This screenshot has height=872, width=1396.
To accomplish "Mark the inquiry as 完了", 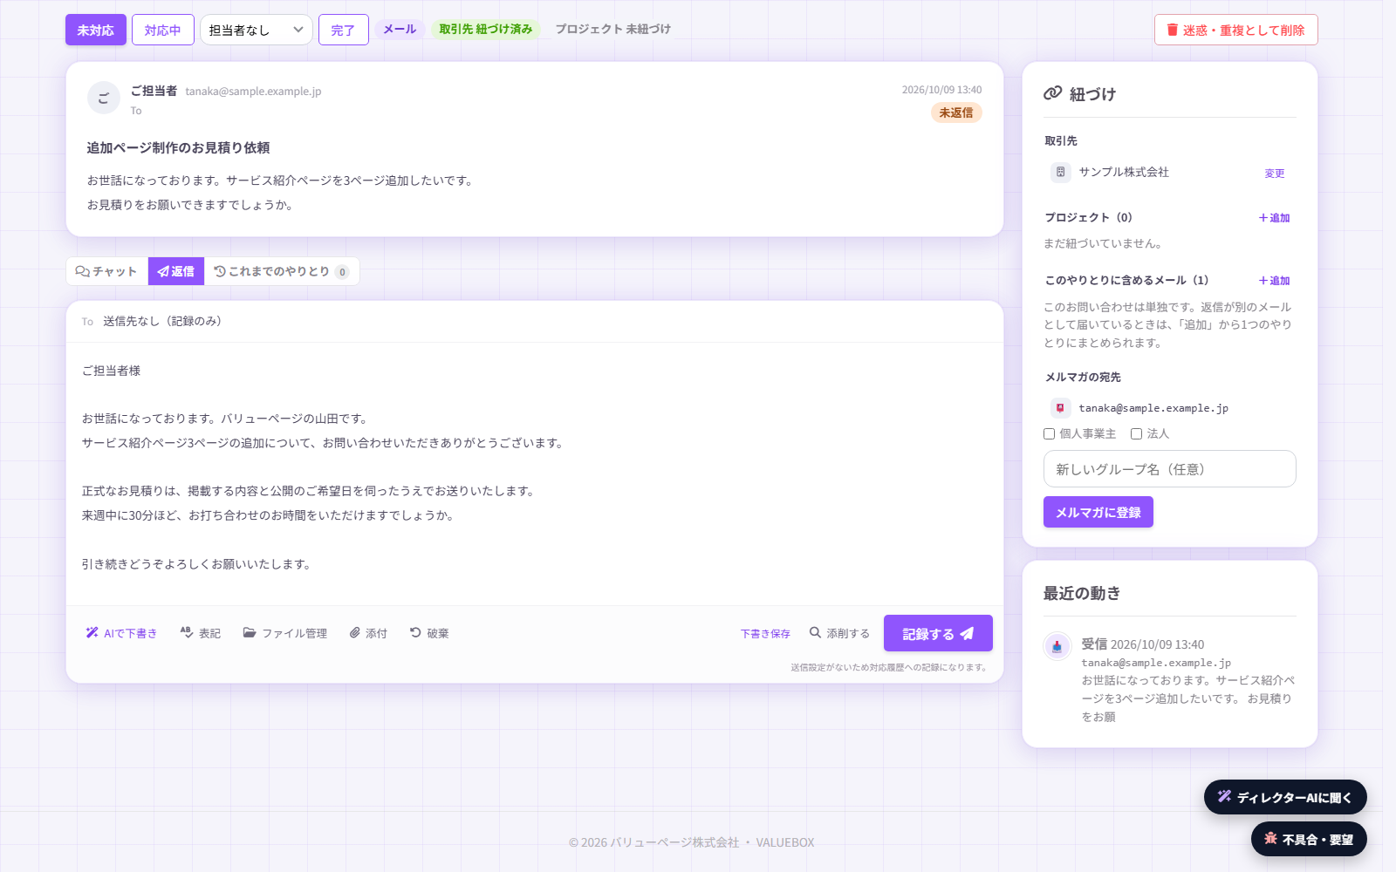I will pyautogui.click(x=343, y=30).
